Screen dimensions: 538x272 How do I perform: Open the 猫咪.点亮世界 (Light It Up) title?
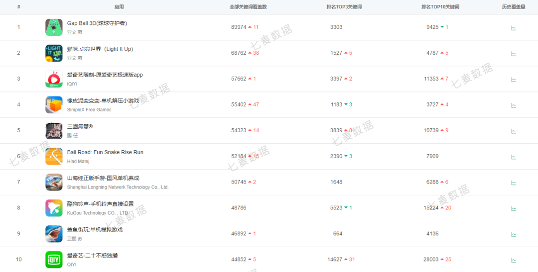100,49
